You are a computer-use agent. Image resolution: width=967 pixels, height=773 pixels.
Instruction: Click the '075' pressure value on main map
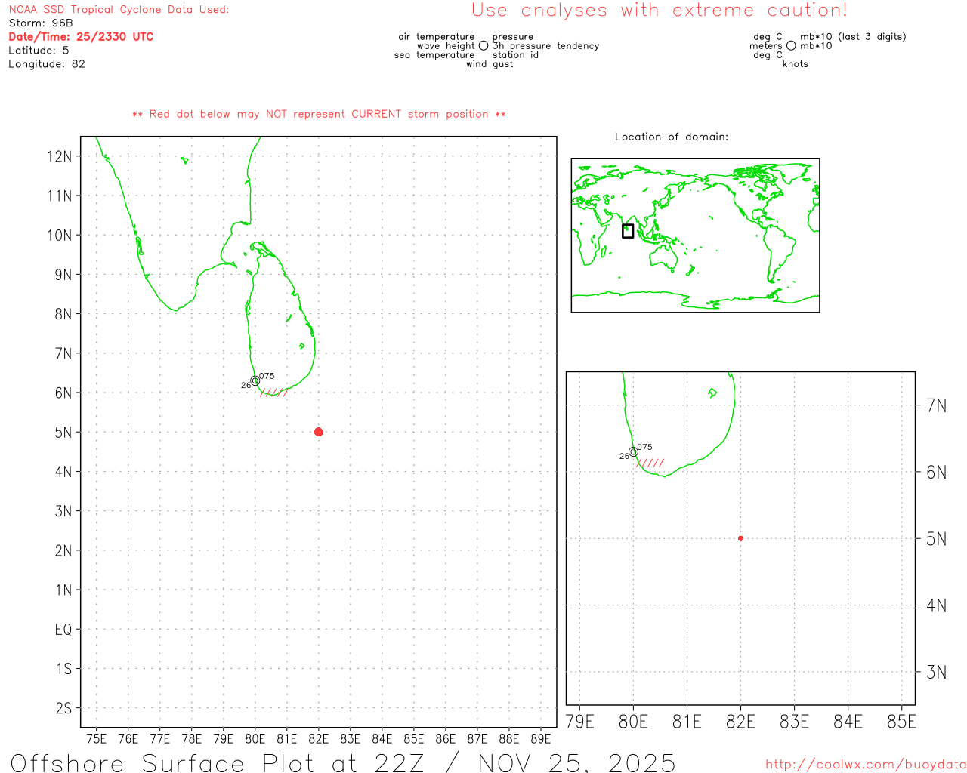pyautogui.click(x=267, y=376)
